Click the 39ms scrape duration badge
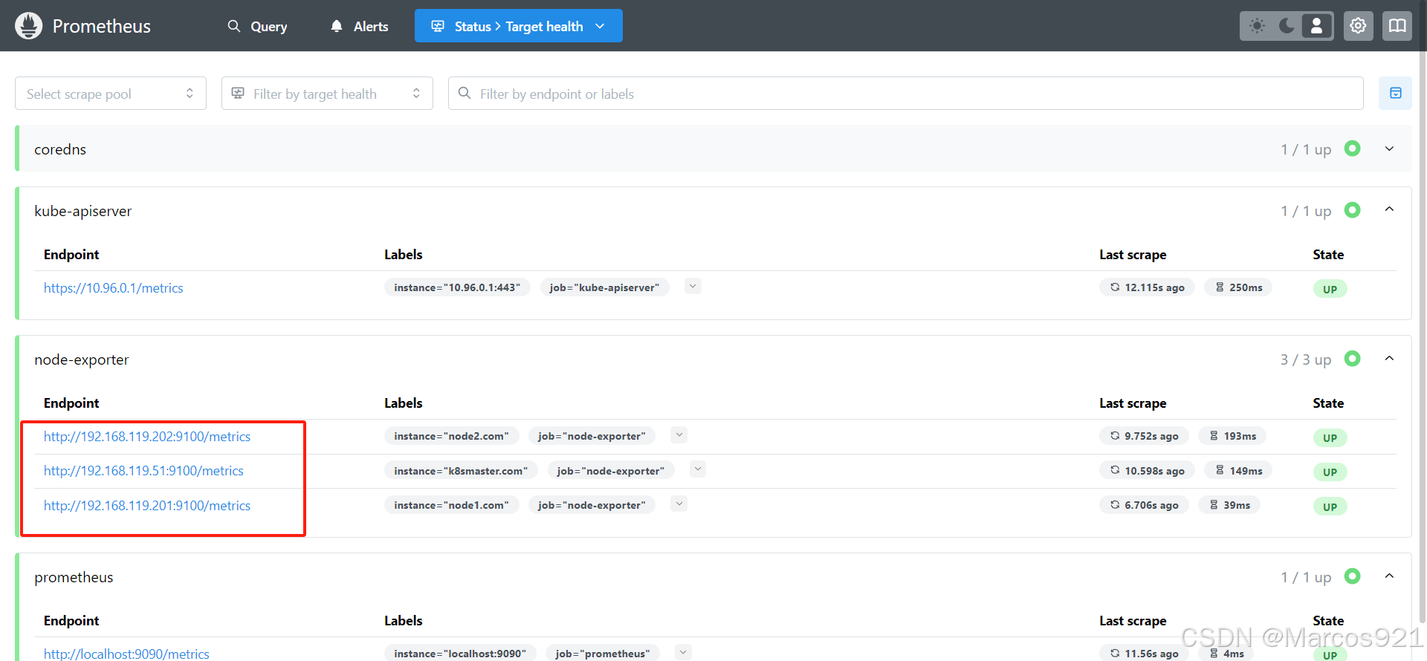The height and width of the screenshot is (661, 1427). (x=1229, y=505)
